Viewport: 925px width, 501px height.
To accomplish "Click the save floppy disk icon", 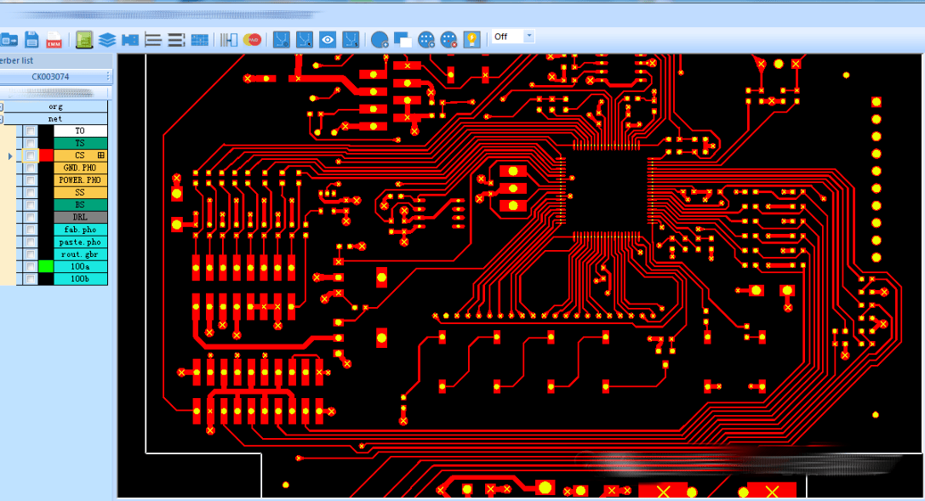I will tap(31, 39).
